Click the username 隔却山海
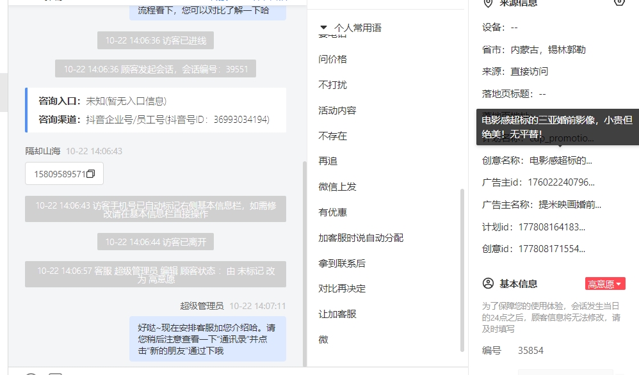 pos(43,151)
